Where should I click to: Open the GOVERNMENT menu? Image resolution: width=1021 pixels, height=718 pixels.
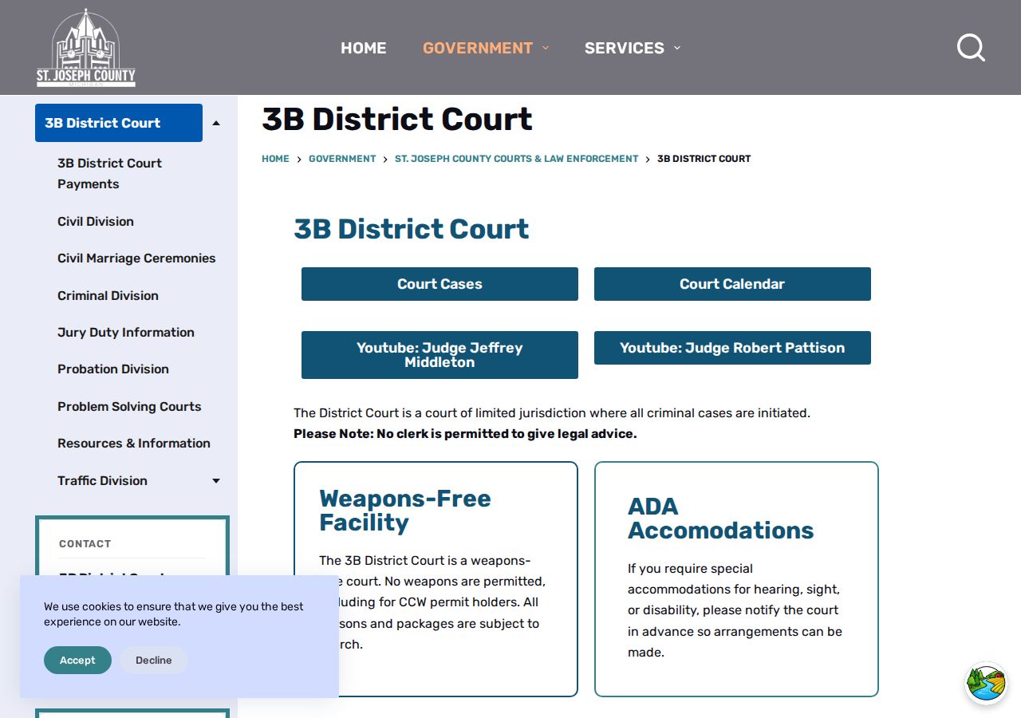click(478, 48)
